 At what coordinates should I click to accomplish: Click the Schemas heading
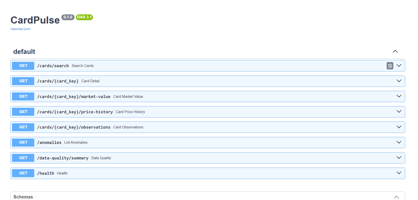[x=23, y=197]
